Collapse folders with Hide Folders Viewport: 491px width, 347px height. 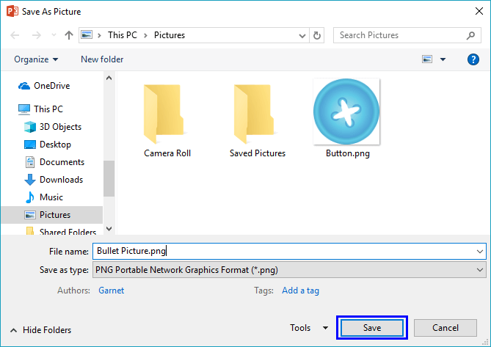click(40, 330)
